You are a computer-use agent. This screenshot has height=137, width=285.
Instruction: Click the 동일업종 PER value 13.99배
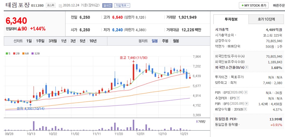tap(276, 119)
